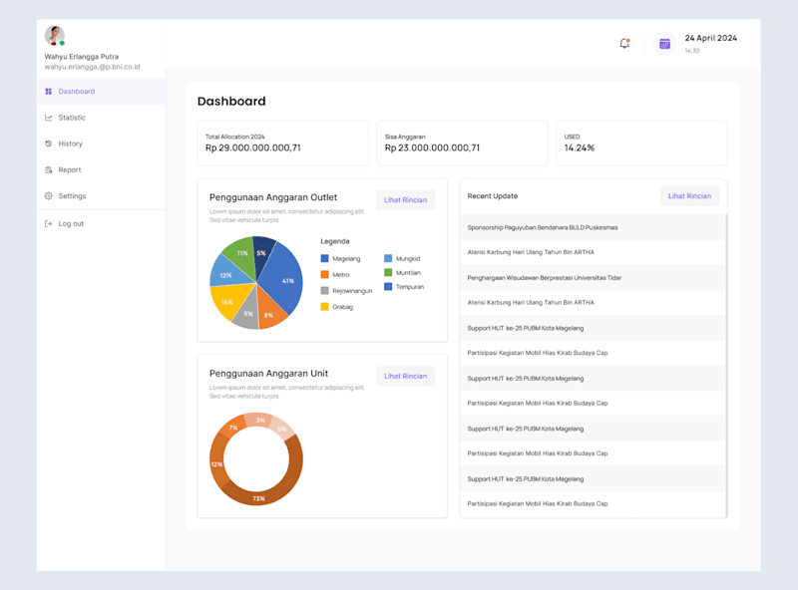This screenshot has height=590, width=798.
Task: Go to the Statistic page
Action: (x=101, y=118)
